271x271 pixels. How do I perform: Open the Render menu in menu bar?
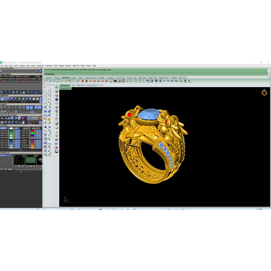click(x=69, y=66)
